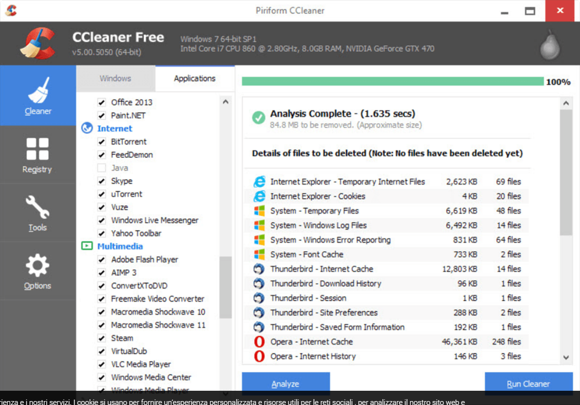Viewport: 580px width, 405px height.
Task: Open the Cleaner section in sidebar
Action: tap(38, 95)
